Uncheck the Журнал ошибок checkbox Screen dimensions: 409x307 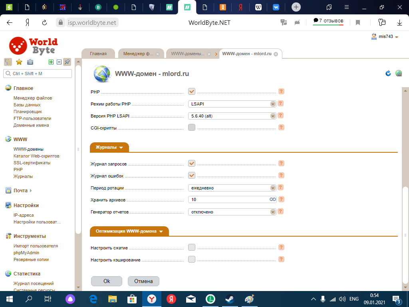click(192, 175)
